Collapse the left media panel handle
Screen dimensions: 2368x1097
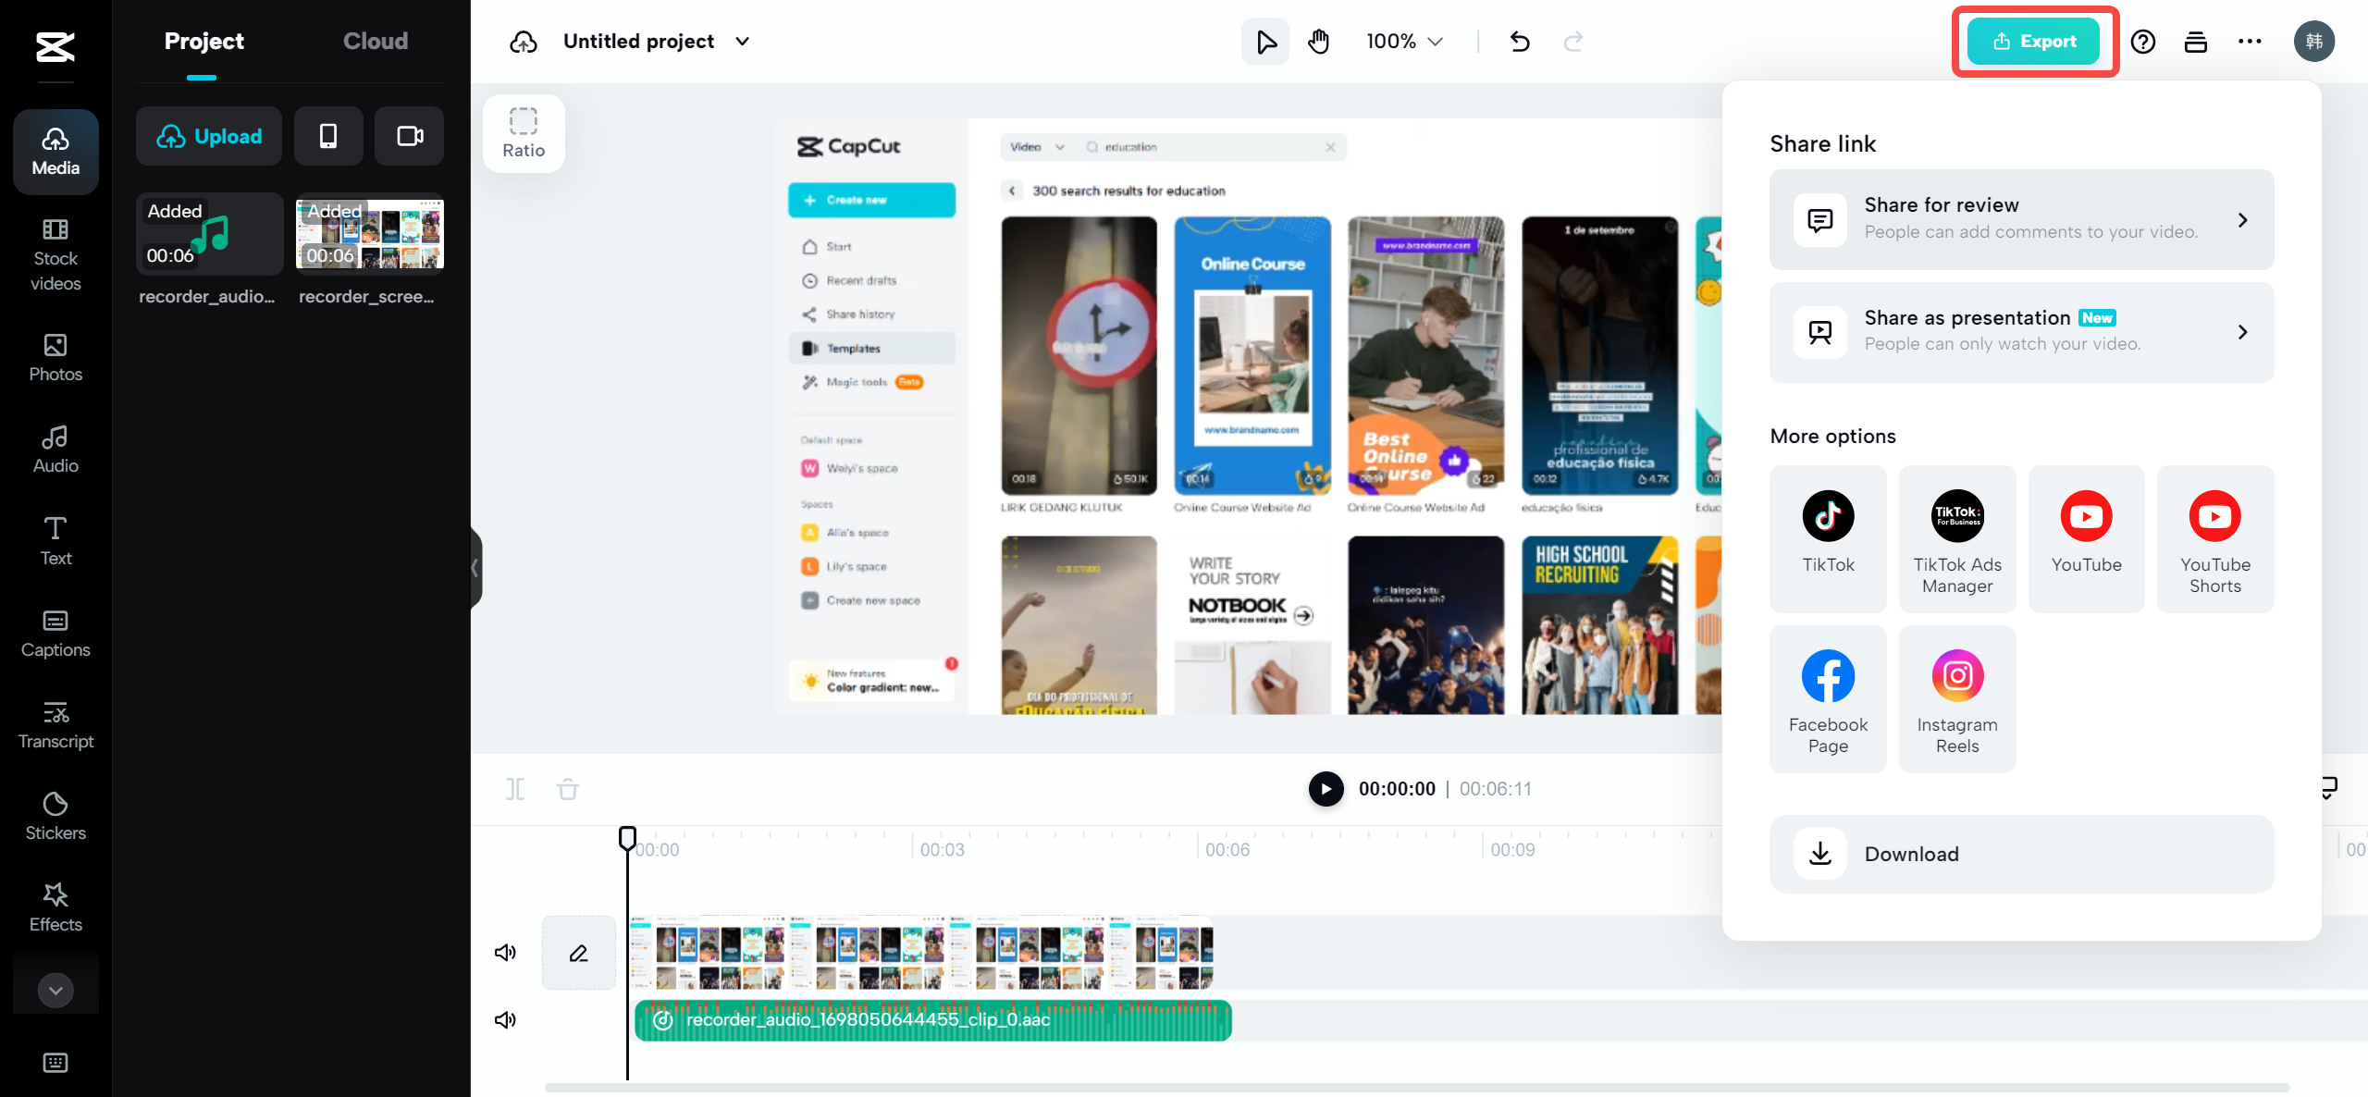tap(475, 567)
